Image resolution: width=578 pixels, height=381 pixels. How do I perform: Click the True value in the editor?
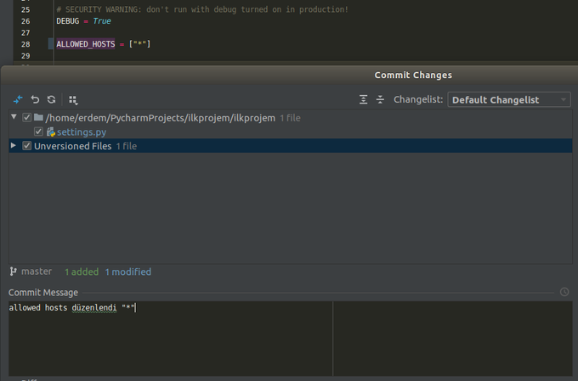coord(102,21)
